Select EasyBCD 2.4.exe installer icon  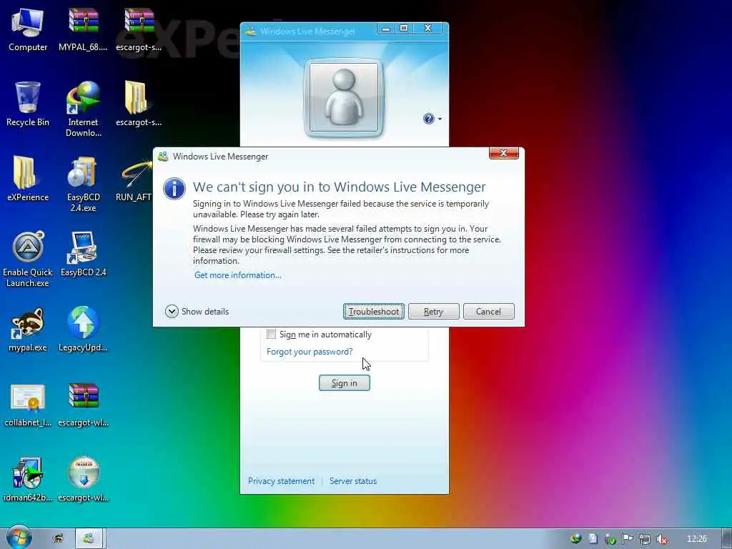[83, 184]
